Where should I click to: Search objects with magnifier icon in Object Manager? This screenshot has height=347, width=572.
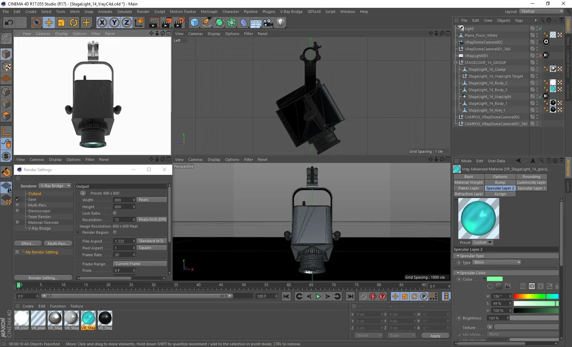(542, 20)
